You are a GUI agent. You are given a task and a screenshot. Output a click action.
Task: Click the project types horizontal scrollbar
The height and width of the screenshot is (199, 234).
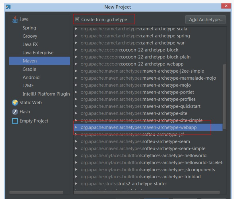tap(36, 192)
